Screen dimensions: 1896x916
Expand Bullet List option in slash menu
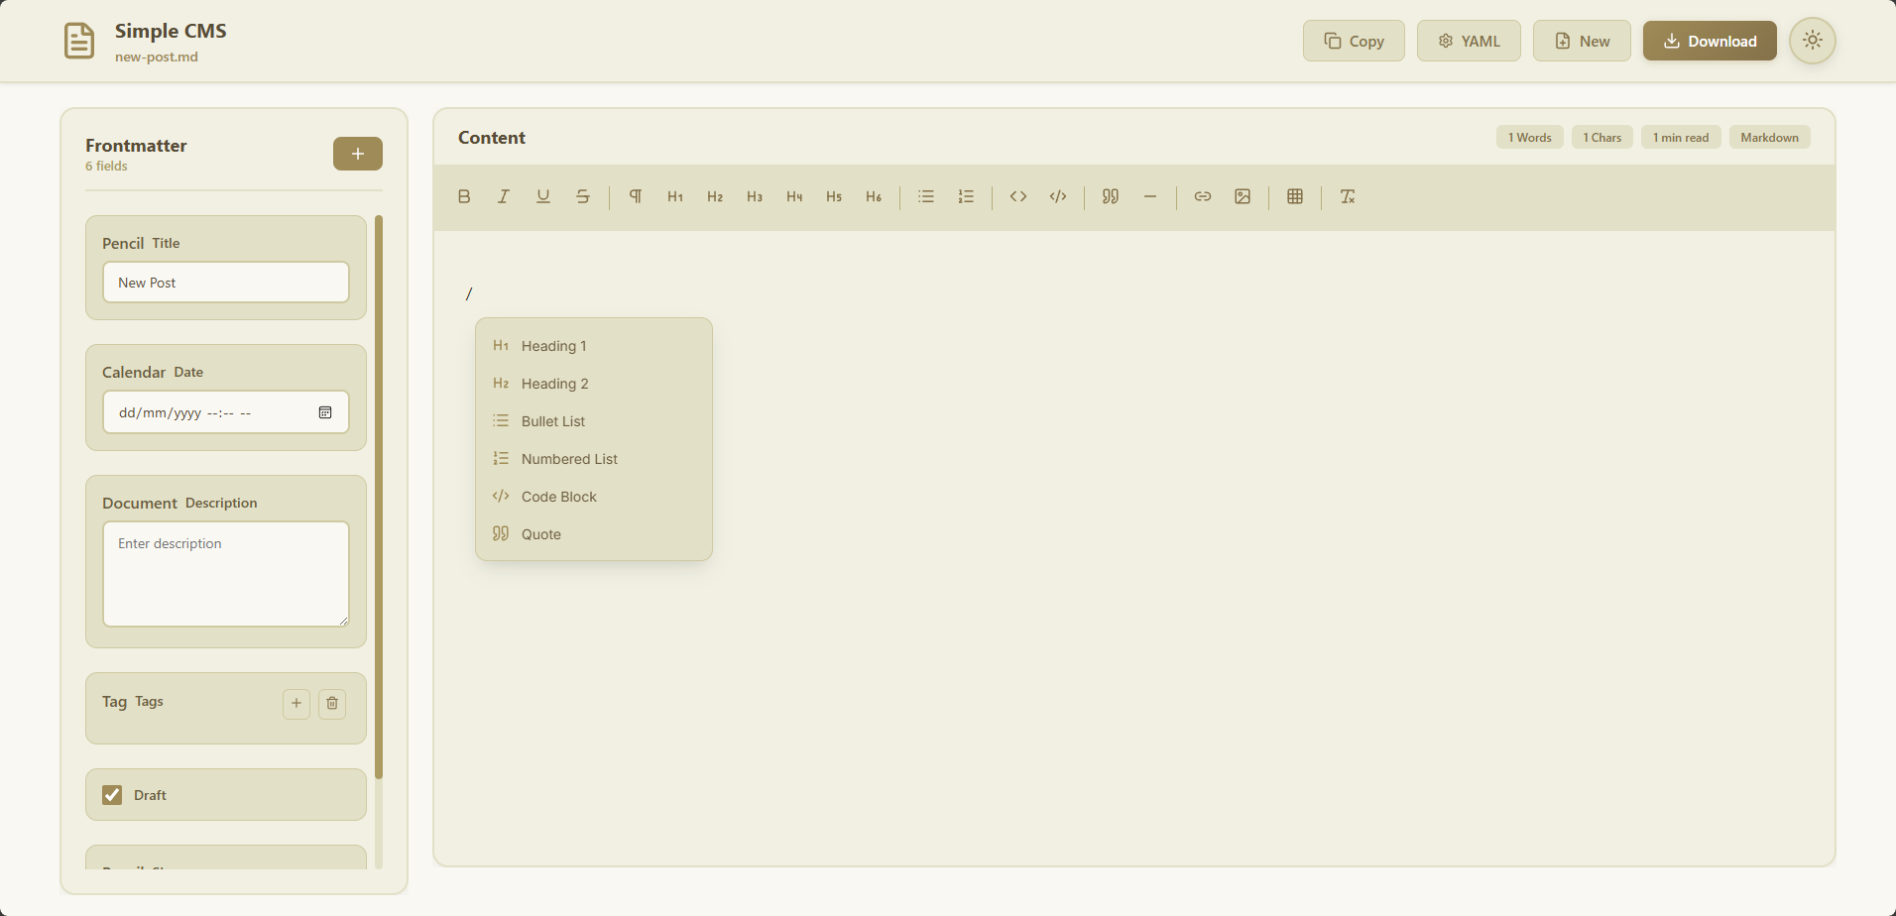552,420
